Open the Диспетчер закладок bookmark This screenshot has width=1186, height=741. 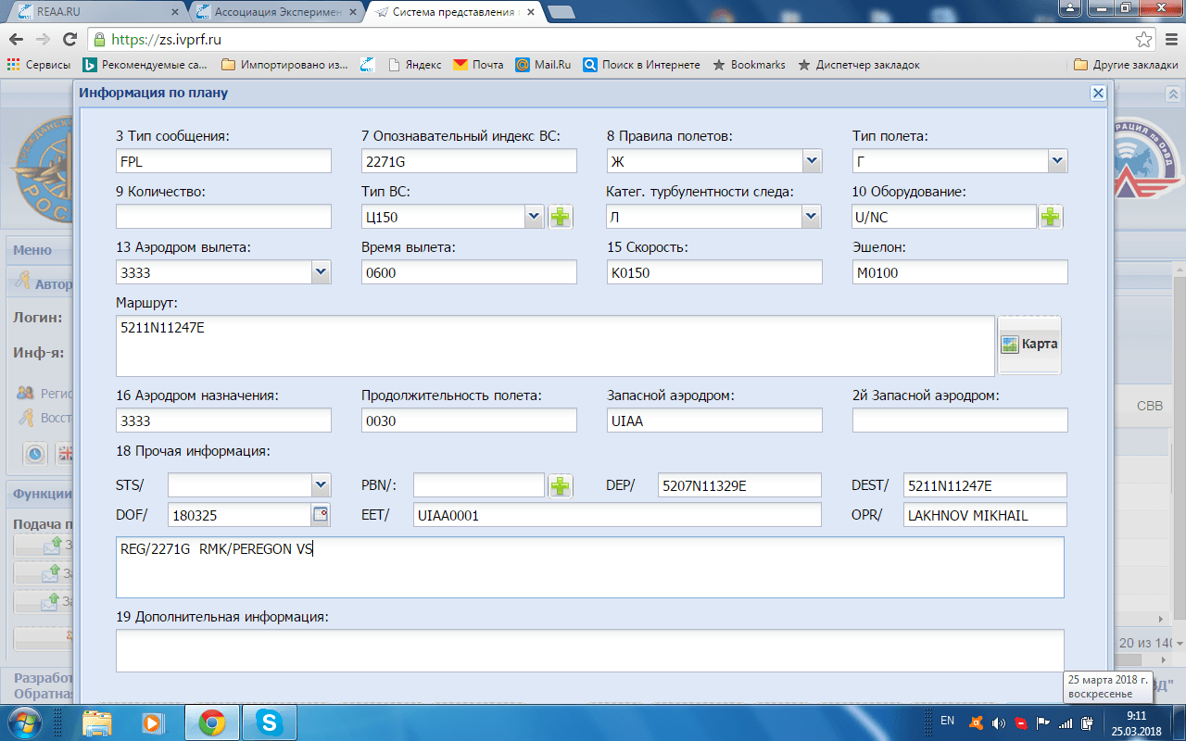click(858, 65)
